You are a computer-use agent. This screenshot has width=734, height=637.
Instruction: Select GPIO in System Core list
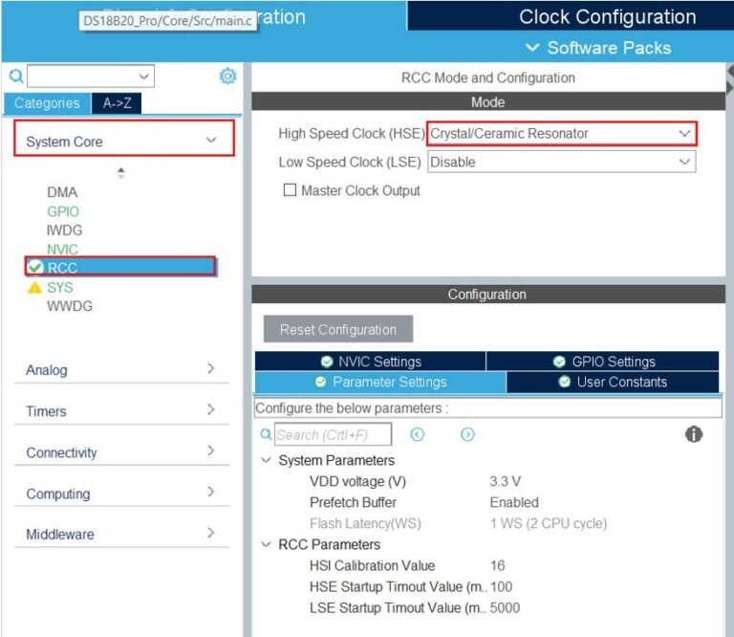[63, 211]
